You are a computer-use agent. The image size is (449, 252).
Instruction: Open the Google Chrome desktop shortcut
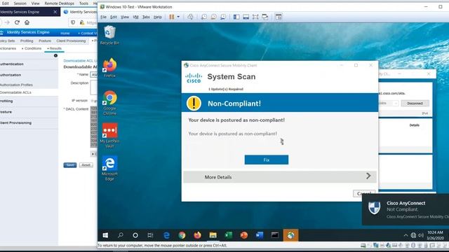coord(109,102)
